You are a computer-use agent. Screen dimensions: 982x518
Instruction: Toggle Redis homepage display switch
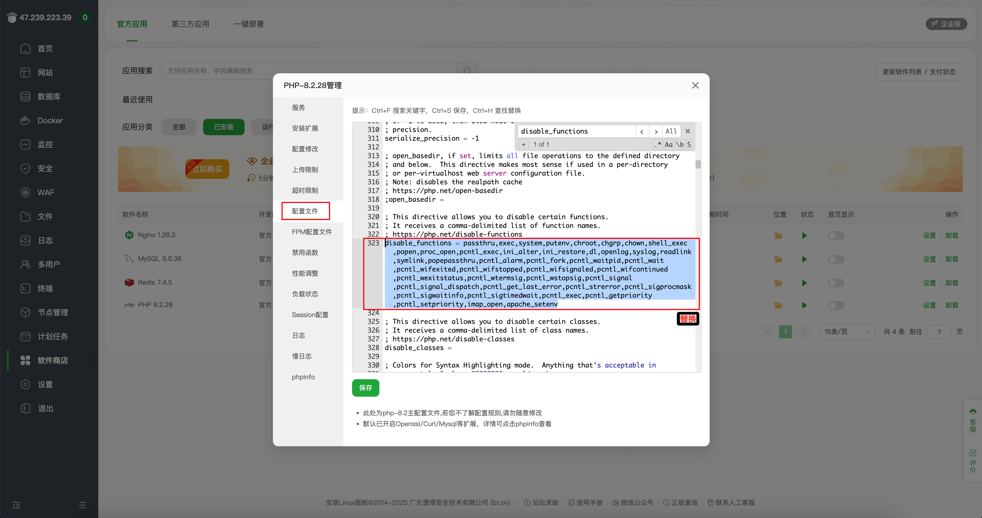[x=836, y=283]
